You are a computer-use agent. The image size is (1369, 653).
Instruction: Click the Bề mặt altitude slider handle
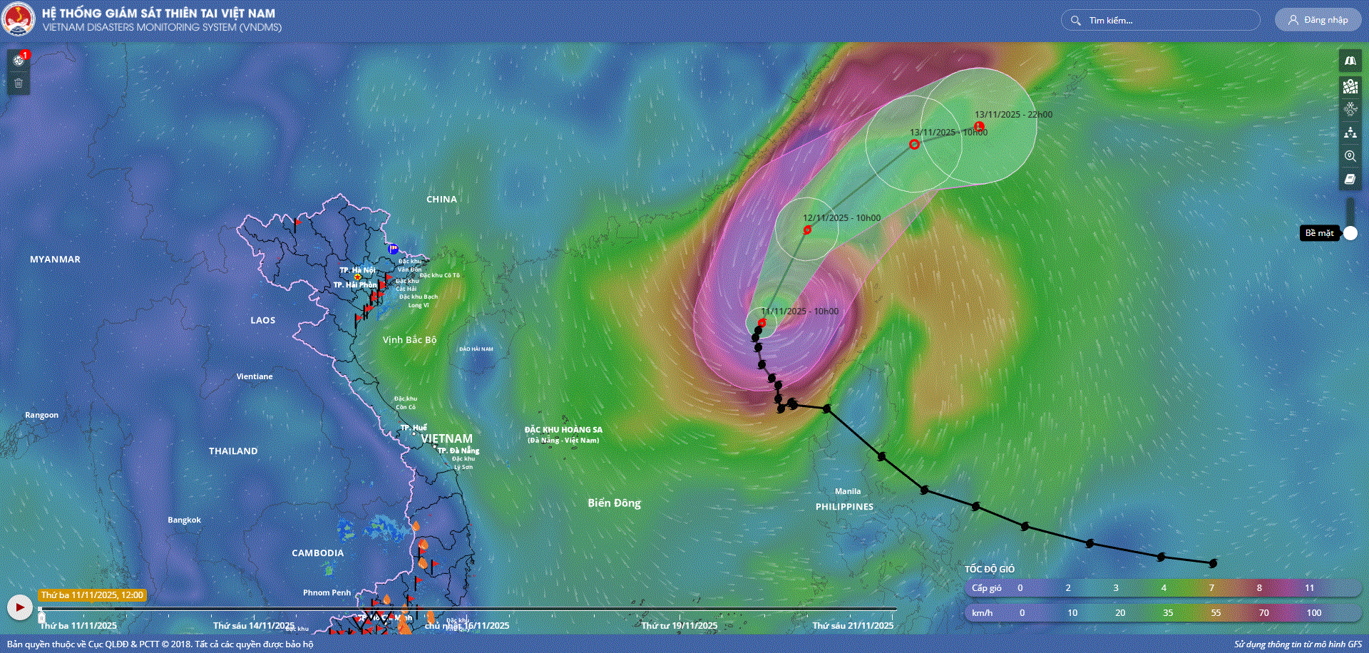click(1350, 233)
